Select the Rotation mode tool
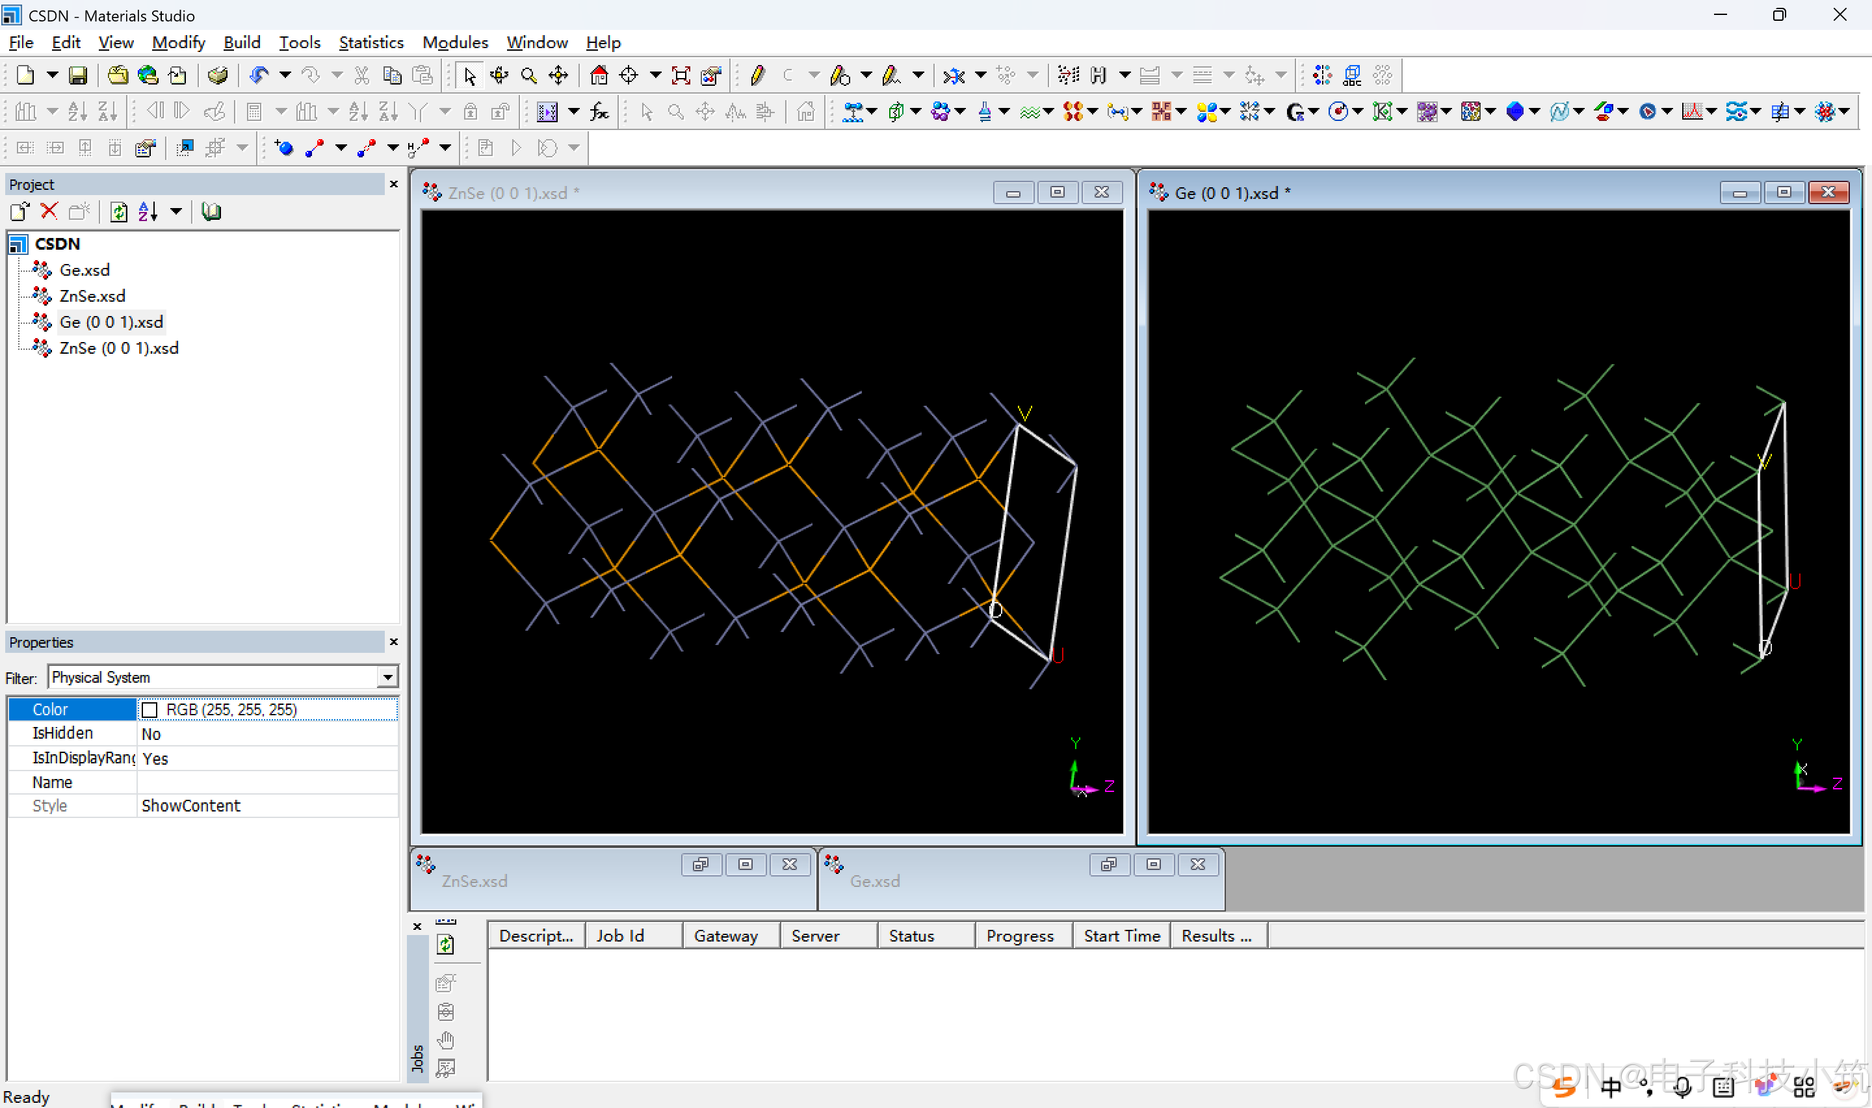 pos(499,75)
